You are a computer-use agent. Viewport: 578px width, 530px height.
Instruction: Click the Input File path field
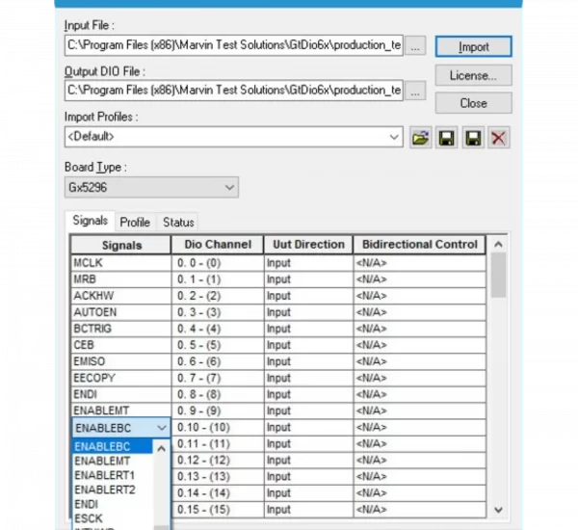[233, 45]
